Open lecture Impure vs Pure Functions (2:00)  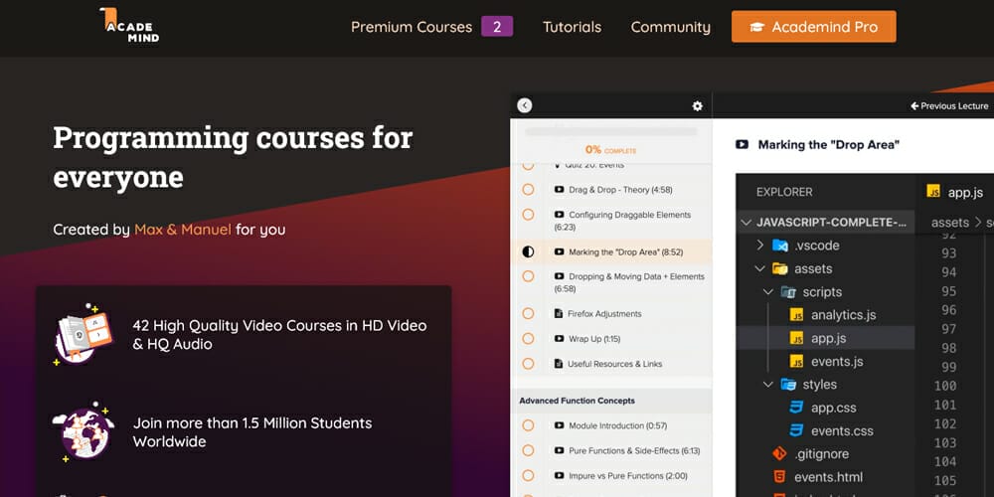(x=627, y=475)
